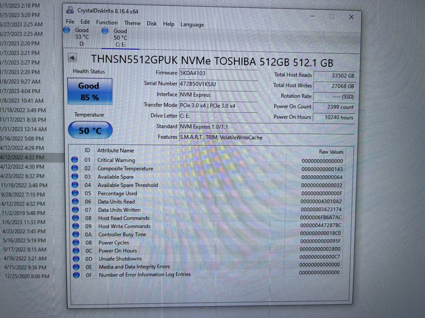The height and width of the screenshot is (318, 425).
Task: Click the Interface field NVM Express
Action: [218, 95]
